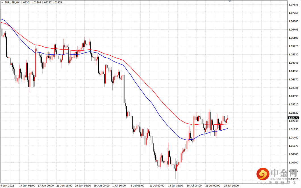Click the 1.04170 price axis label

point(294,79)
